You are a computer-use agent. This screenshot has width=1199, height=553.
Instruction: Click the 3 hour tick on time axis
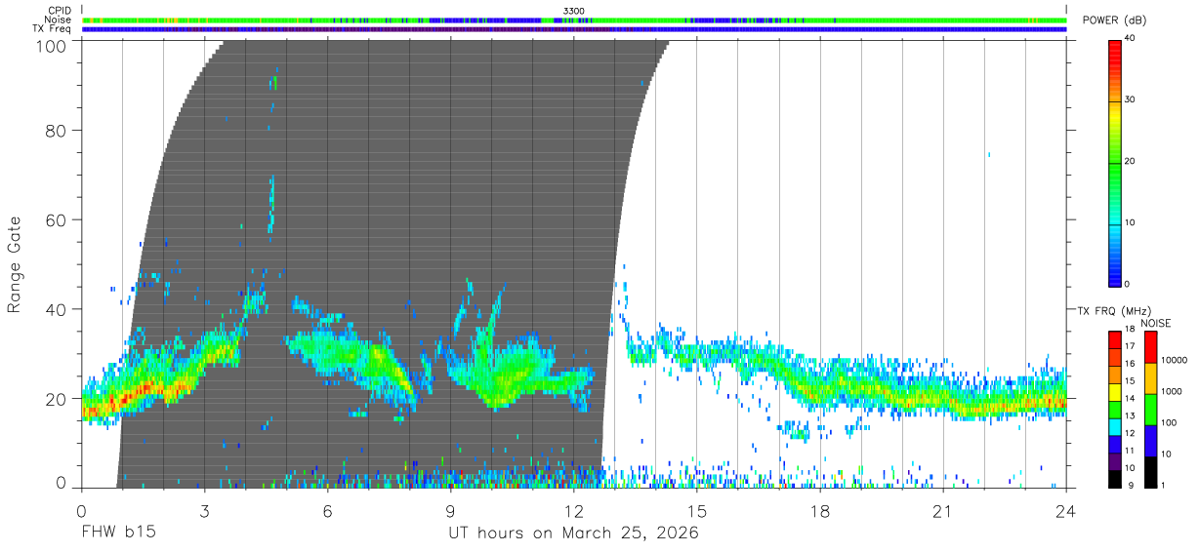tap(204, 510)
